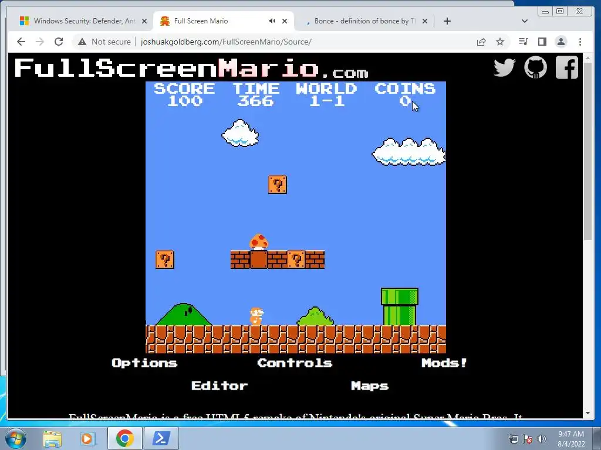Click scrollbar down arrow

tap(588, 413)
